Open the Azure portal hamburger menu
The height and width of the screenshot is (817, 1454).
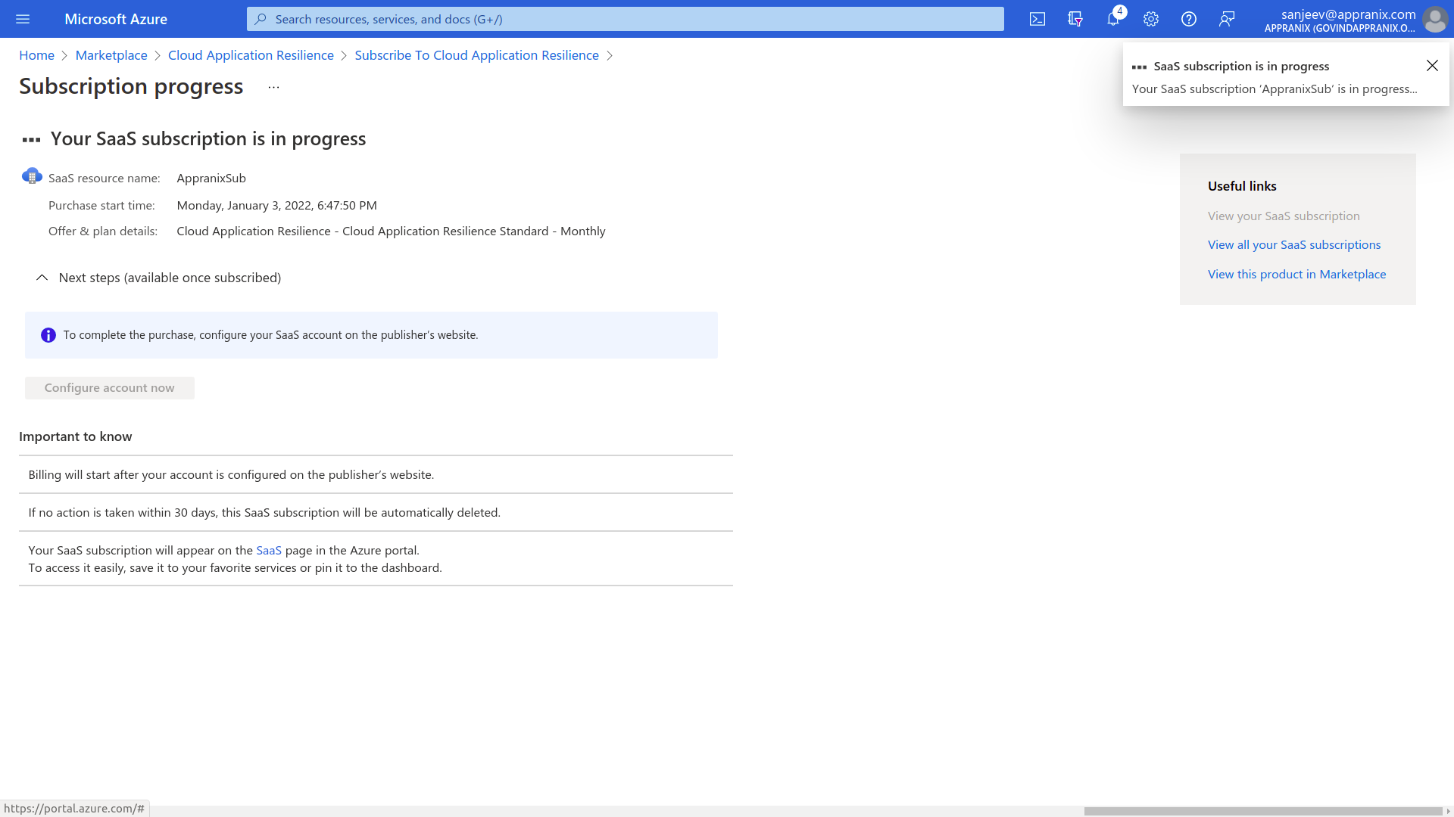click(23, 19)
